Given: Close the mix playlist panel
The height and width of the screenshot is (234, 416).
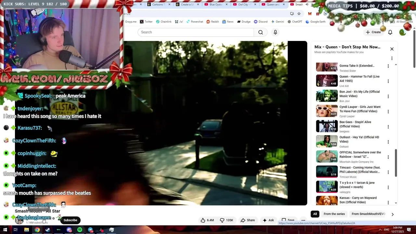Looking at the screenshot, I should [392, 49].
